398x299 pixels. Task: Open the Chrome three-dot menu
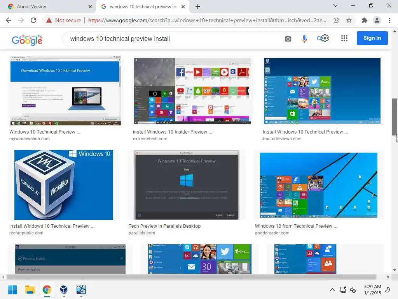pos(389,20)
